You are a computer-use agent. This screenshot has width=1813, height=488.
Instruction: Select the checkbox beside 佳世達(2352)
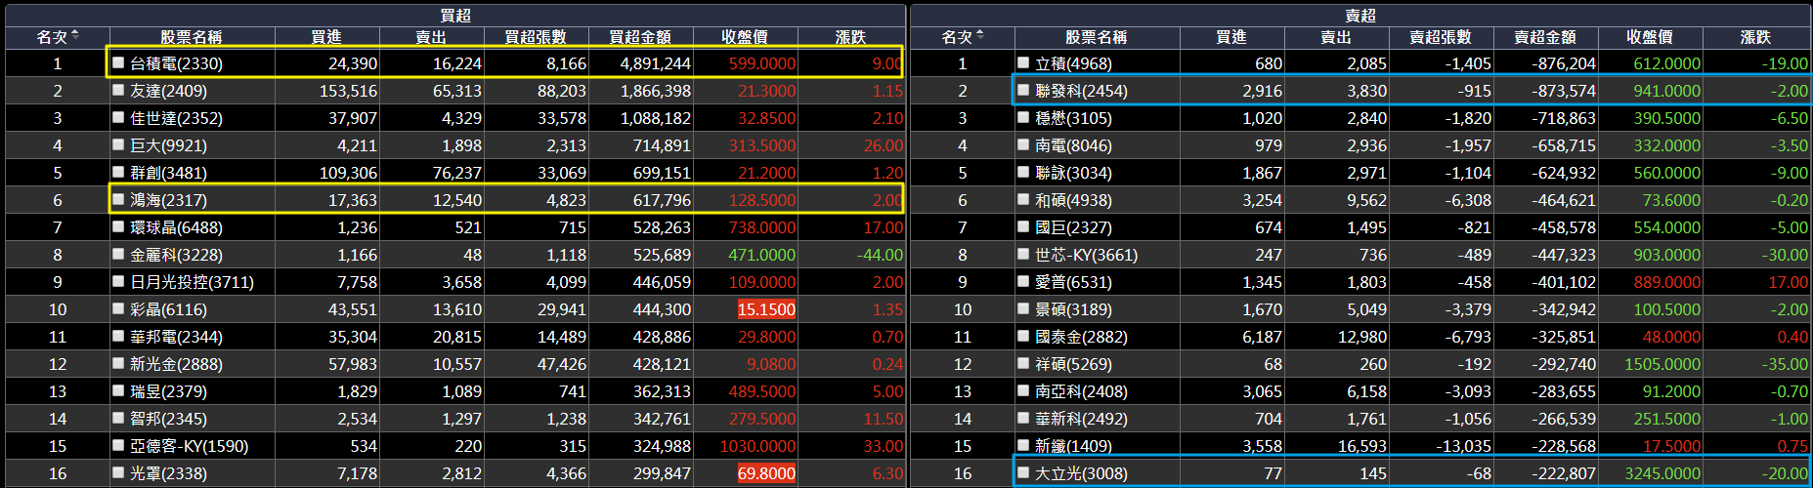pos(118,117)
